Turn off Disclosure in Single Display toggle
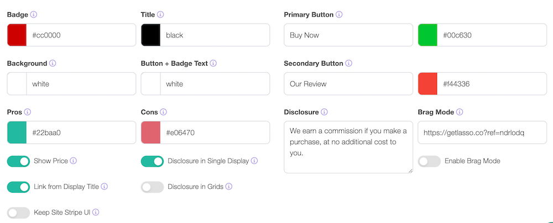Image resolution: width=553 pixels, height=223 pixels. pos(153,161)
